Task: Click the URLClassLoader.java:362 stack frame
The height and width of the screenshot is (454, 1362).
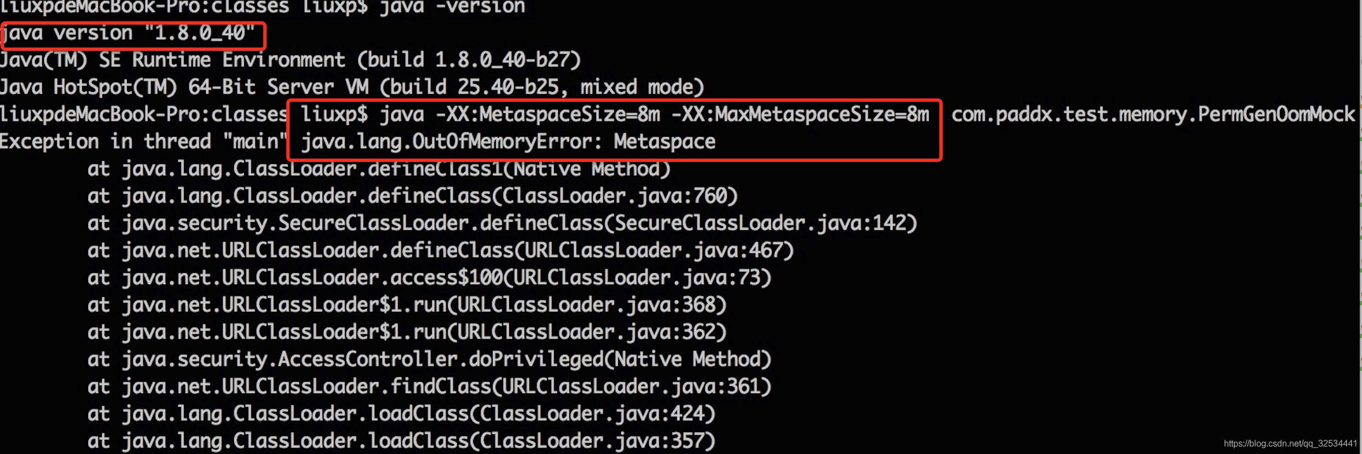Action: pos(407,333)
